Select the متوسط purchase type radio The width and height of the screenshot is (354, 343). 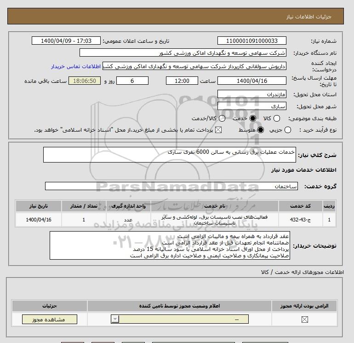pos(261,130)
